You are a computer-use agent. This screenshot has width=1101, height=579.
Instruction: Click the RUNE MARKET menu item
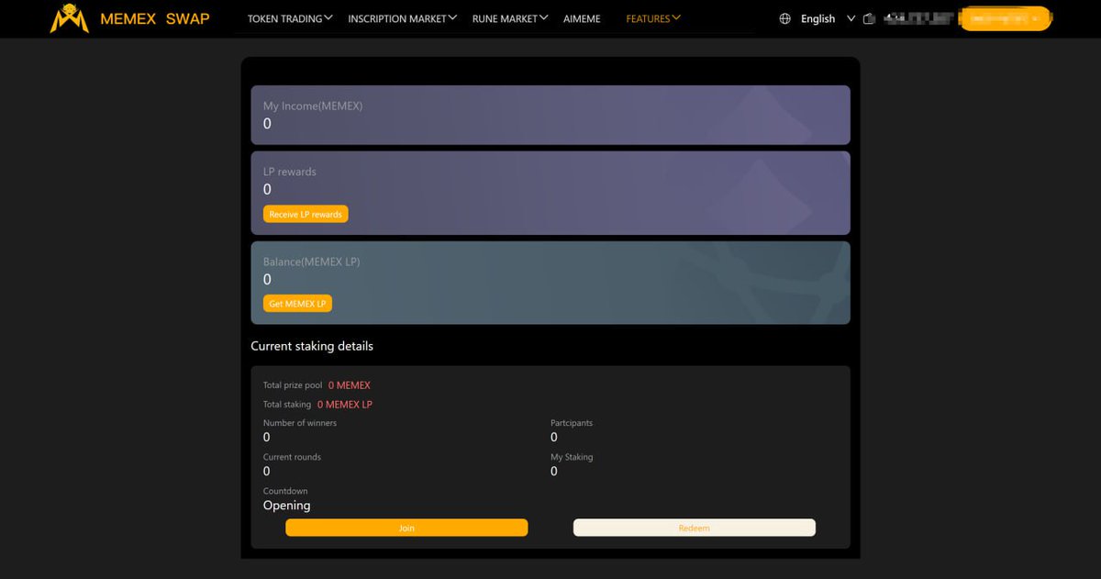tap(506, 17)
